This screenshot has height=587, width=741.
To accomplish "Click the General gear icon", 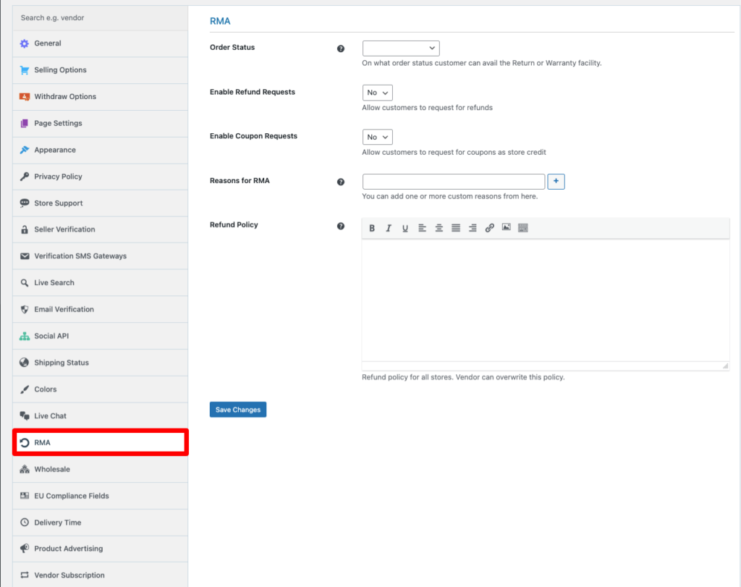I will pyautogui.click(x=25, y=43).
